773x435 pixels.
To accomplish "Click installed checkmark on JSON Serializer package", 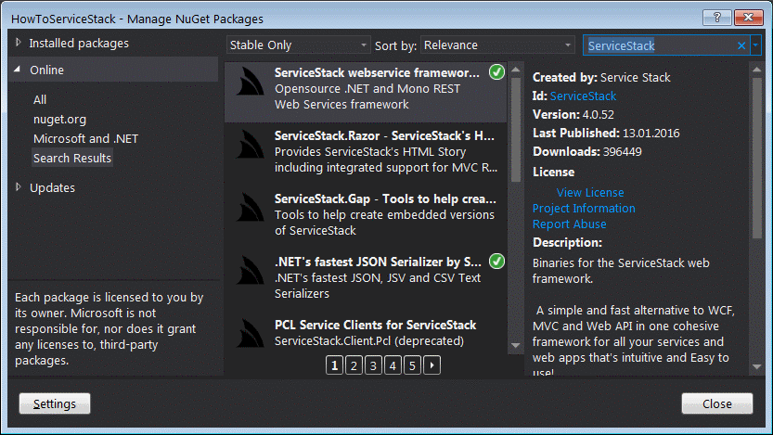I will (x=496, y=261).
